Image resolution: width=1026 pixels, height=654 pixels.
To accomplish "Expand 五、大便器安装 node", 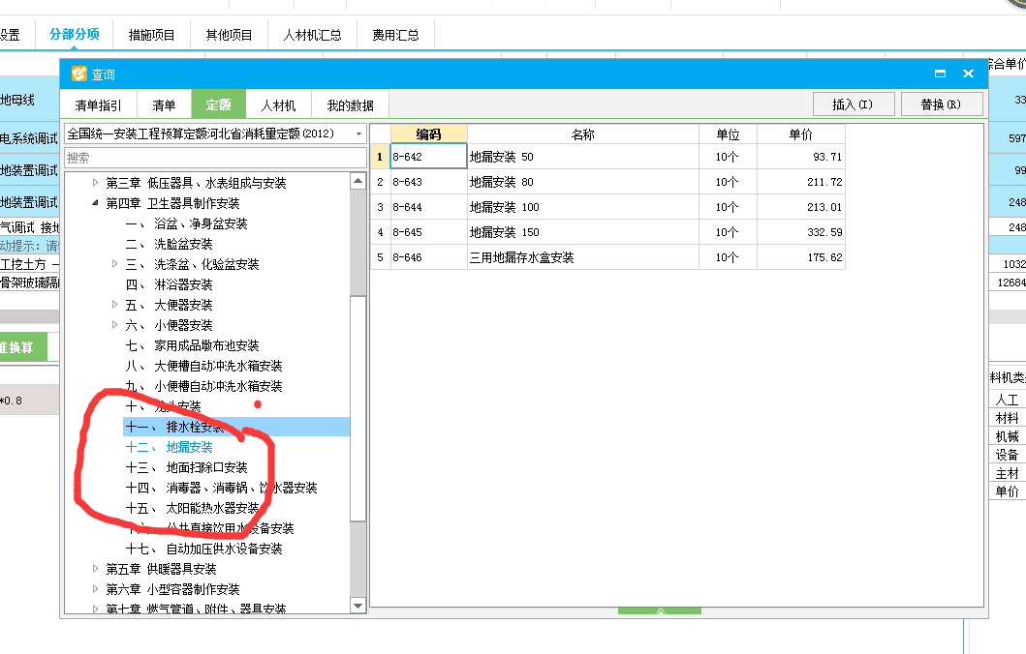I will [115, 304].
